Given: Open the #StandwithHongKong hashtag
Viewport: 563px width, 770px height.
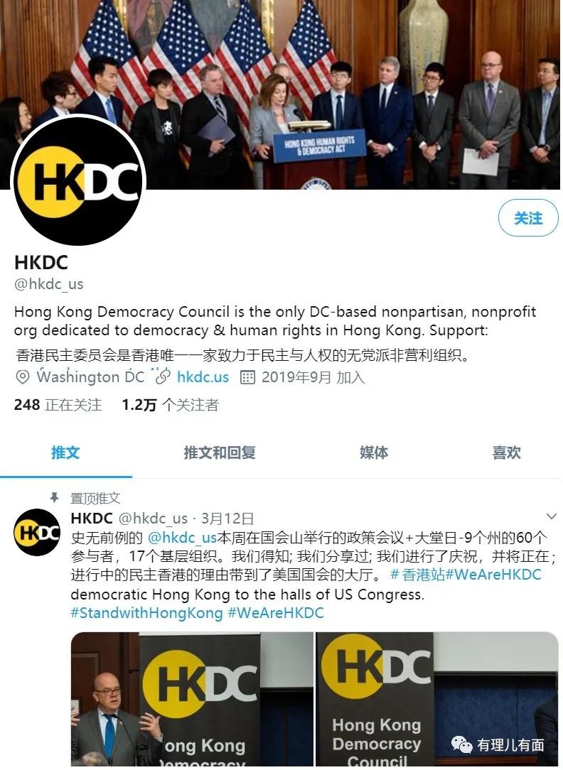Looking at the screenshot, I should pos(146,613).
